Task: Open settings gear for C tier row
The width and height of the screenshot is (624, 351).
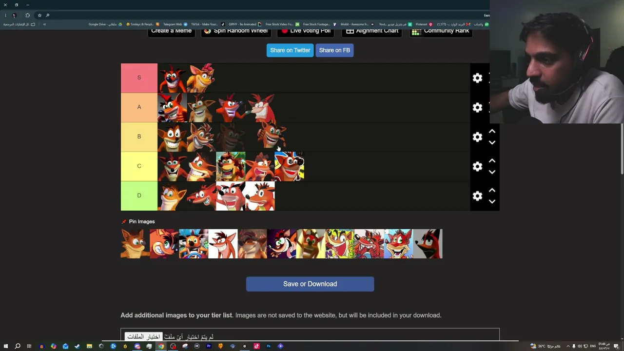Action: tap(477, 167)
